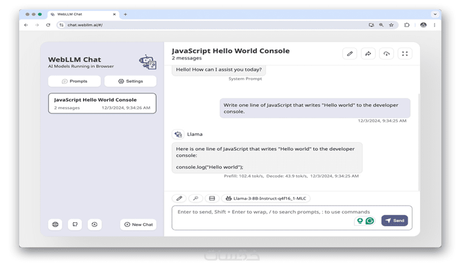Image resolution: width=464 pixels, height=266 pixels.
Task: Open Settings in the sidebar
Action: pyautogui.click(x=130, y=81)
